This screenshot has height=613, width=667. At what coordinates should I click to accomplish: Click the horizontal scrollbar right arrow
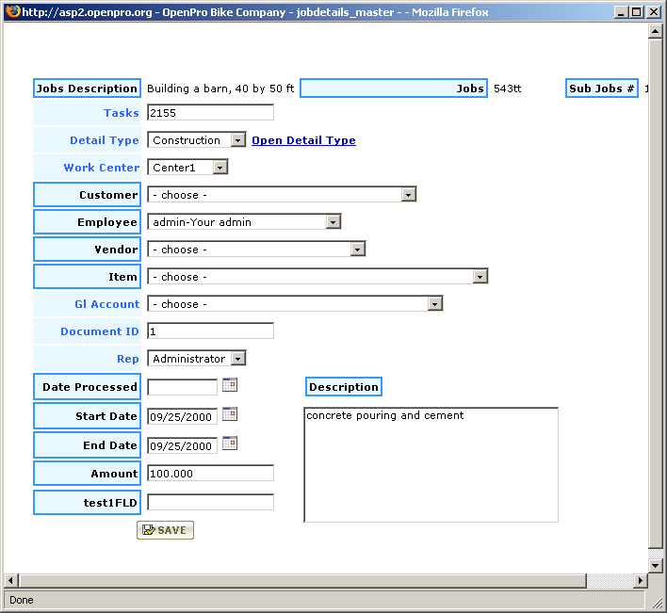[640, 580]
